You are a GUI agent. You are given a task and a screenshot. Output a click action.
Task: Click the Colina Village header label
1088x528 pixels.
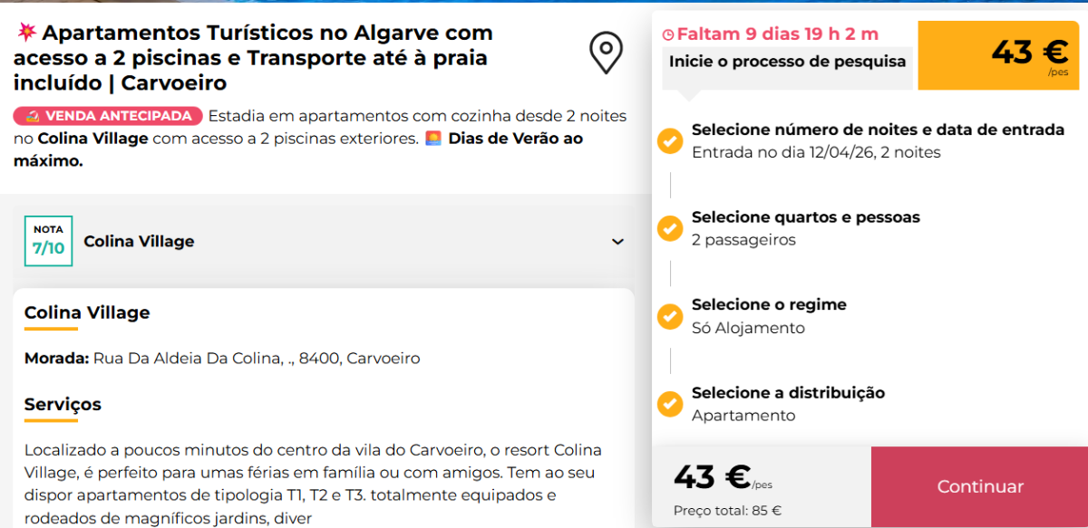pyautogui.click(x=139, y=242)
